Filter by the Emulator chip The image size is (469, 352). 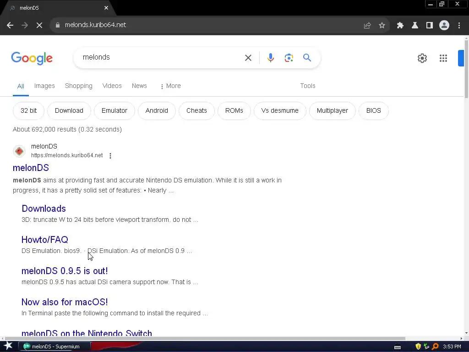pyautogui.click(x=114, y=111)
